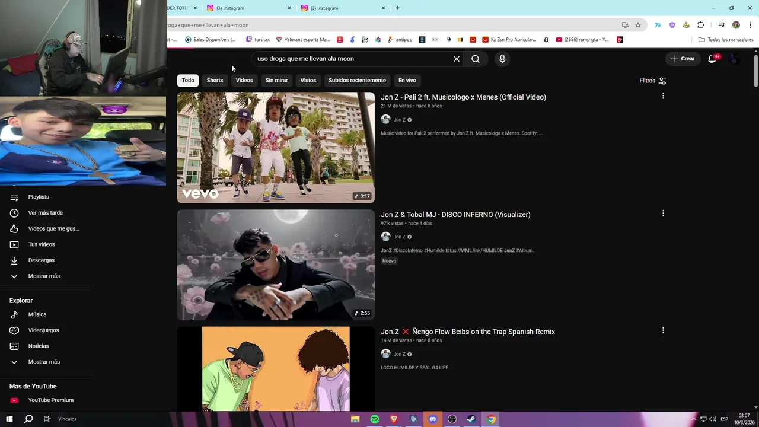Screen dimensions: 759x427
Task: Select the Videos filter chip
Action: 244,80
